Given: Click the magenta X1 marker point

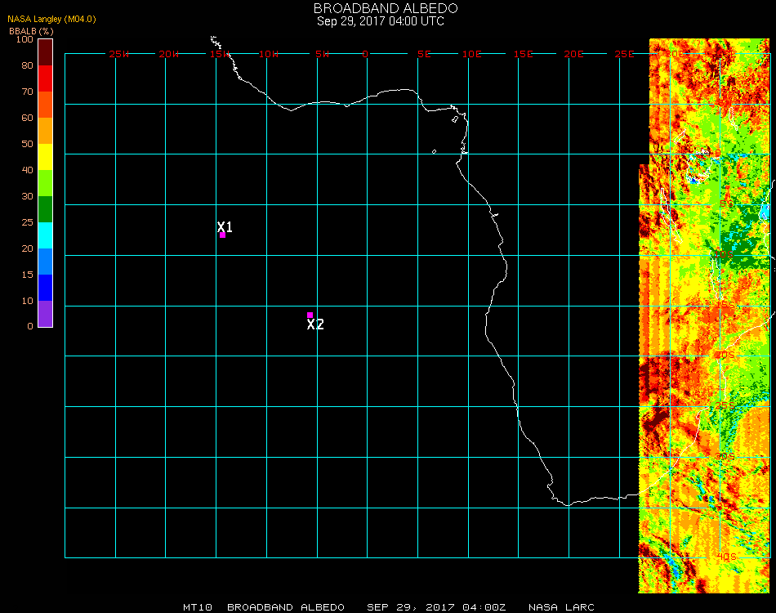Looking at the screenshot, I should 222,235.
